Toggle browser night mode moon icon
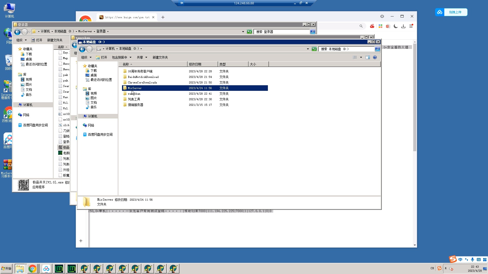Viewport: 488px width, 274px height. click(396, 26)
